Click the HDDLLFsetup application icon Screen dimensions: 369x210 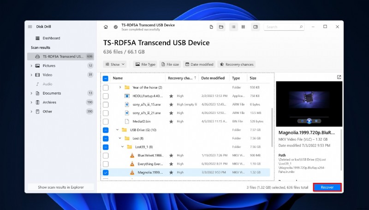(127, 96)
